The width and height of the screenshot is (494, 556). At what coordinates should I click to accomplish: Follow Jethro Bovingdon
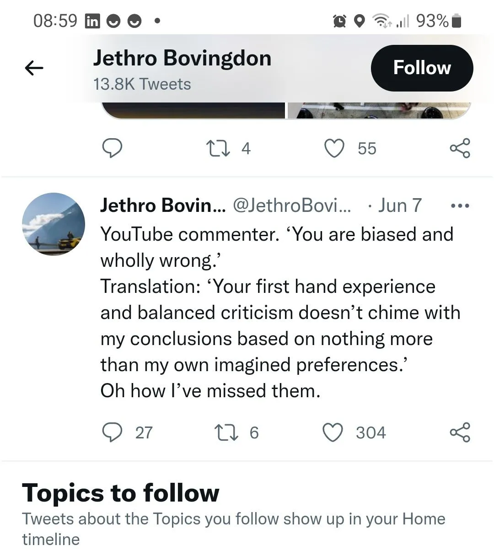point(422,68)
